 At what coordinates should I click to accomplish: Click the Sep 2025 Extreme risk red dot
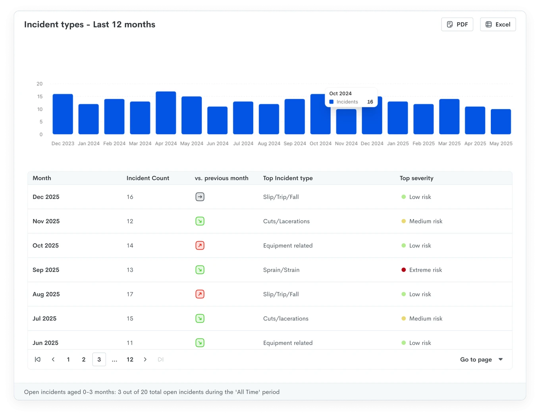click(x=403, y=270)
